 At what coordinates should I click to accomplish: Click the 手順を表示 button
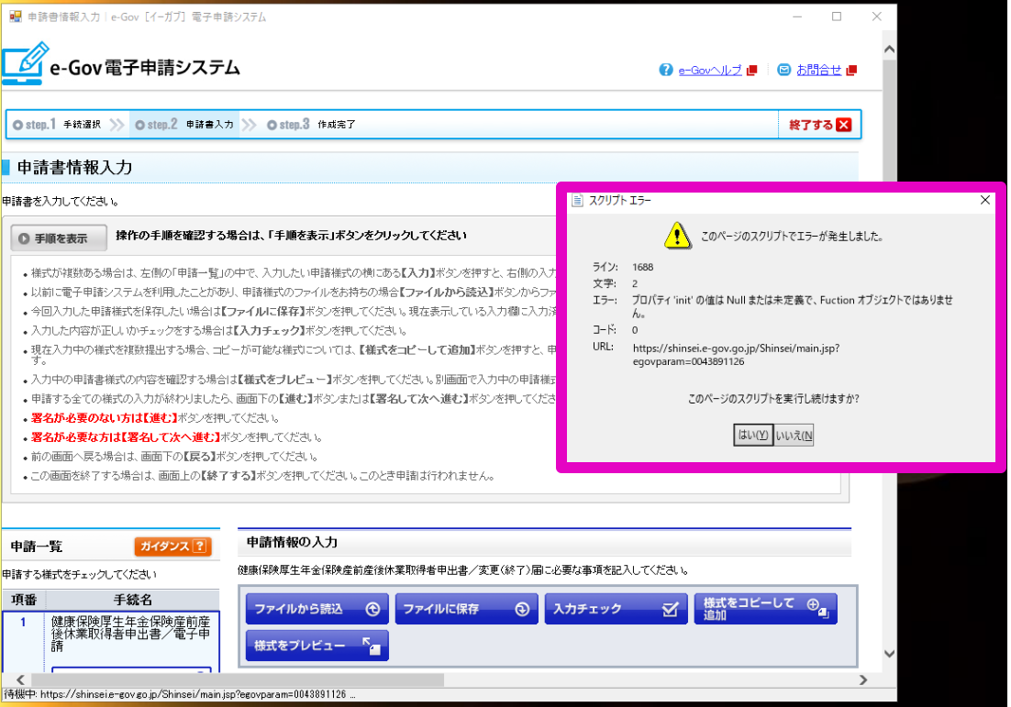click(59, 238)
